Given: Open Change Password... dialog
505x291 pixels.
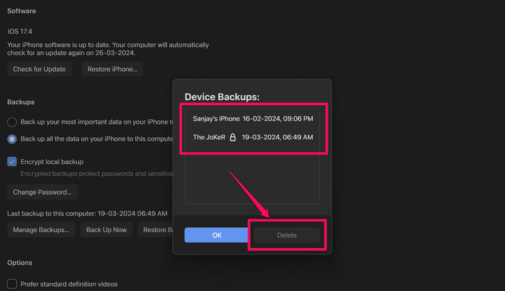Looking at the screenshot, I should click(x=42, y=191).
